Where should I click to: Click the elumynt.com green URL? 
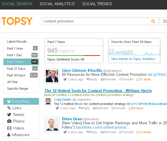89,95
